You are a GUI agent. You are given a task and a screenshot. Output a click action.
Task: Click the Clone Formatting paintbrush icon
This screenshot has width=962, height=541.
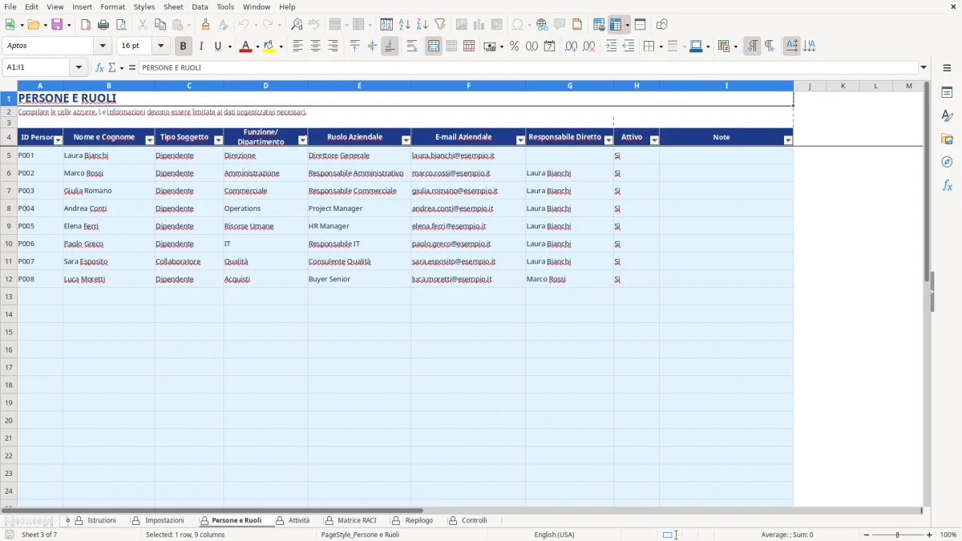tap(205, 25)
